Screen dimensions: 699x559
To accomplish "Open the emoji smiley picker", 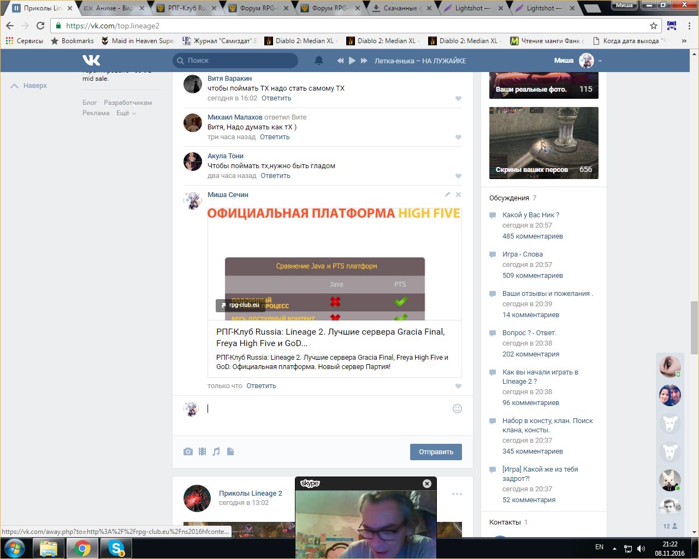I will click(458, 408).
